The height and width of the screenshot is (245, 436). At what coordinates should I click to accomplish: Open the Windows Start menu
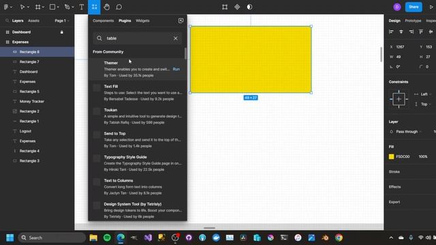click(x=10, y=238)
